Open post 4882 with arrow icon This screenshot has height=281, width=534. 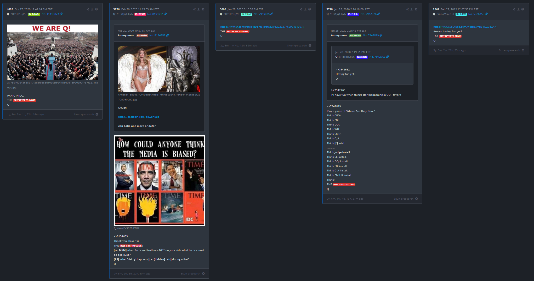point(96,9)
